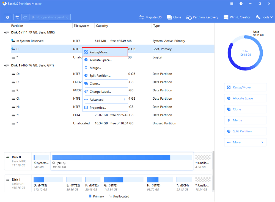Screen dimensions: 275x202
Task: Select K: System Reserved partition row
Action: click(x=112, y=41)
